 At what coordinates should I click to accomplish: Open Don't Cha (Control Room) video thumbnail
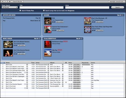pyautogui.click(x=8, y=53)
